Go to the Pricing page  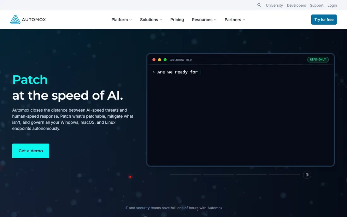(x=177, y=20)
